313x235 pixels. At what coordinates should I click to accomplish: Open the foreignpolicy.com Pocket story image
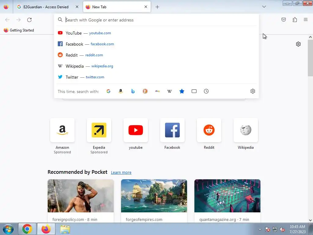coord(81,196)
